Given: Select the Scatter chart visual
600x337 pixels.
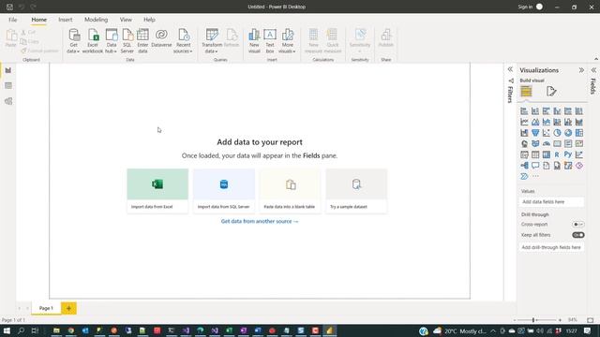Looking at the screenshot, I should click(546, 133).
